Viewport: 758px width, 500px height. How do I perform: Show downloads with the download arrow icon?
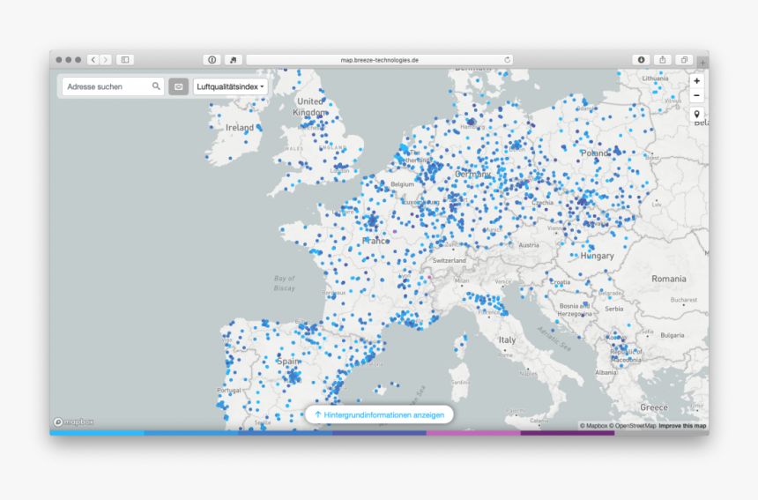[641, 60]
